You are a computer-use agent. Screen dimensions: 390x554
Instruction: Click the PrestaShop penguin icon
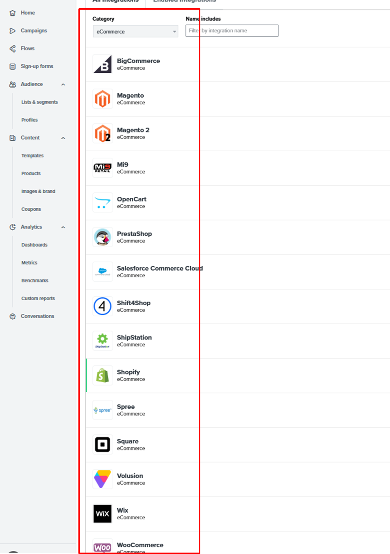(x=103, y=237)
